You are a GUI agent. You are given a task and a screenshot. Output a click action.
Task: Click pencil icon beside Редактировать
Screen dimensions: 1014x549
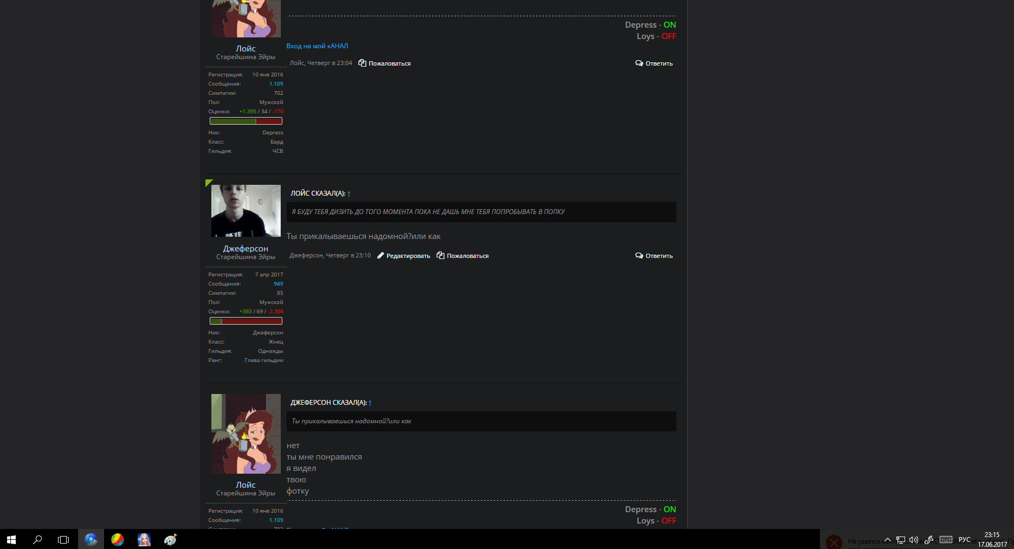pos(380,256)
